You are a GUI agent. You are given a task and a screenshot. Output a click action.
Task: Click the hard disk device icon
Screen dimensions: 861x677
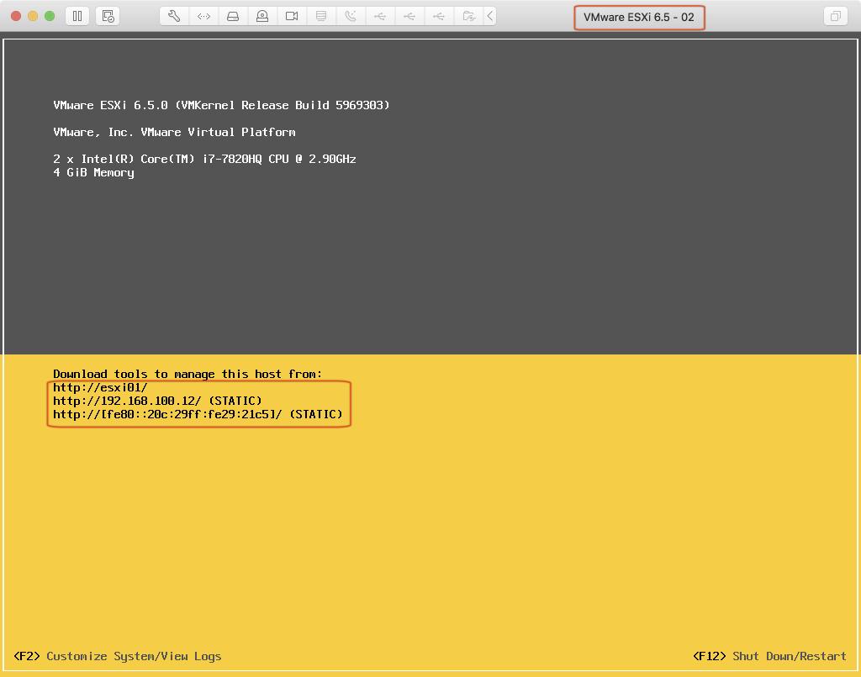[233, 16]
